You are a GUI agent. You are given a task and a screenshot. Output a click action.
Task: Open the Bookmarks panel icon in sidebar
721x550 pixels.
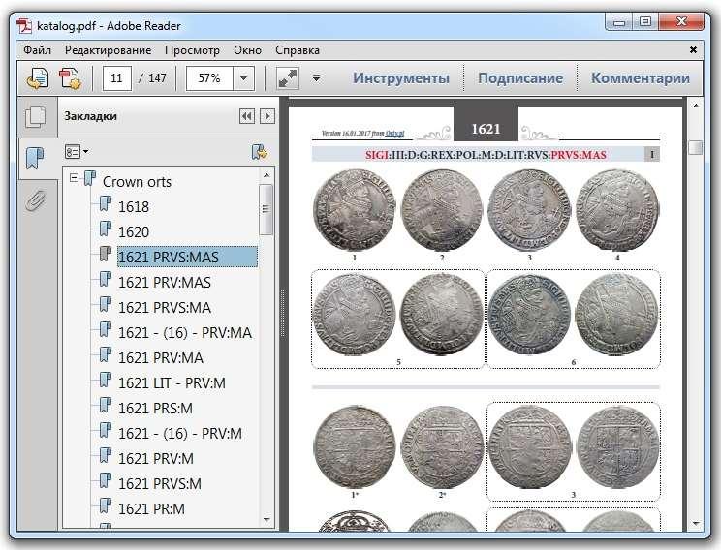(36, 159)
